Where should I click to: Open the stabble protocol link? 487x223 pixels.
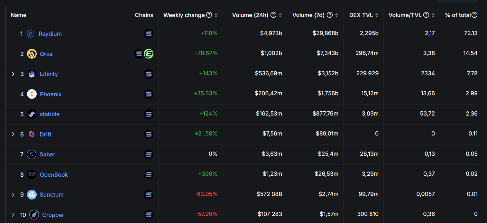coord(50,114)
